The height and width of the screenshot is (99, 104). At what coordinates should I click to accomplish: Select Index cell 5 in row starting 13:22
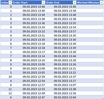coord(6,31)
